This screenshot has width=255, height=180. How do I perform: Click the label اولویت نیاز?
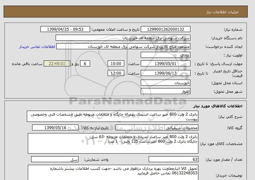pyautogui.click(x=233, y=55)
